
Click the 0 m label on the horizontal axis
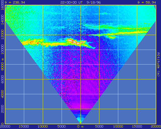[80, 126]
